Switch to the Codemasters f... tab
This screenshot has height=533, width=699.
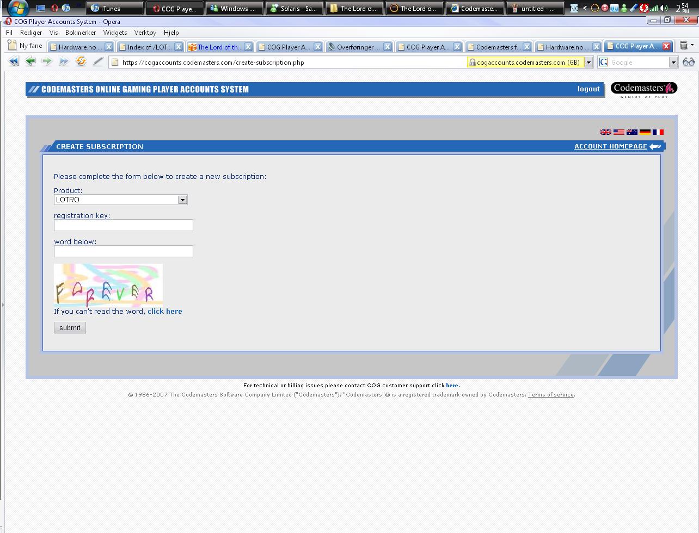coord(498,47)
